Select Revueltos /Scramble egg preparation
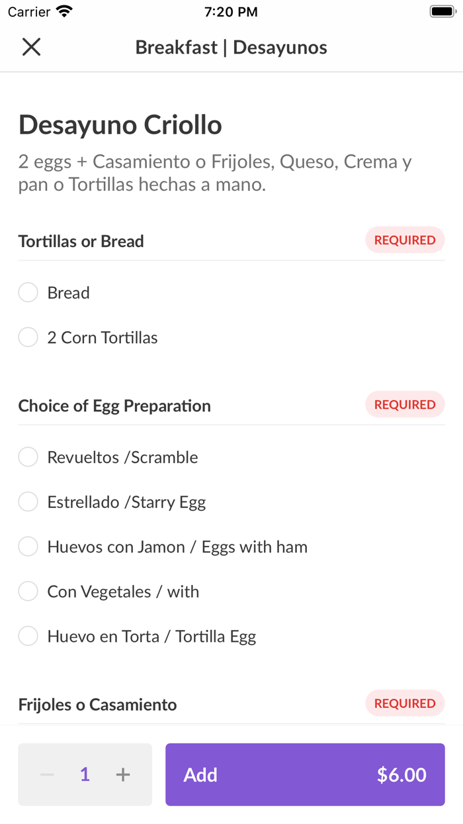This screenshot has height=824, width=463. (28, 457)
